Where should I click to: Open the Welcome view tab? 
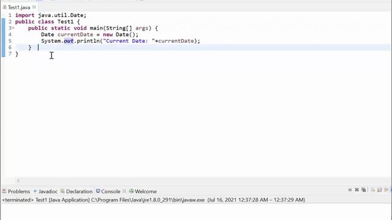143,191
